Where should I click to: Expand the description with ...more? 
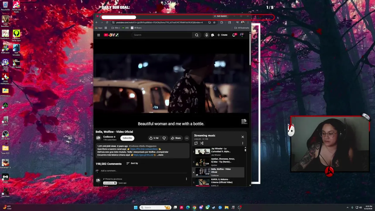[x=160, y=155]
